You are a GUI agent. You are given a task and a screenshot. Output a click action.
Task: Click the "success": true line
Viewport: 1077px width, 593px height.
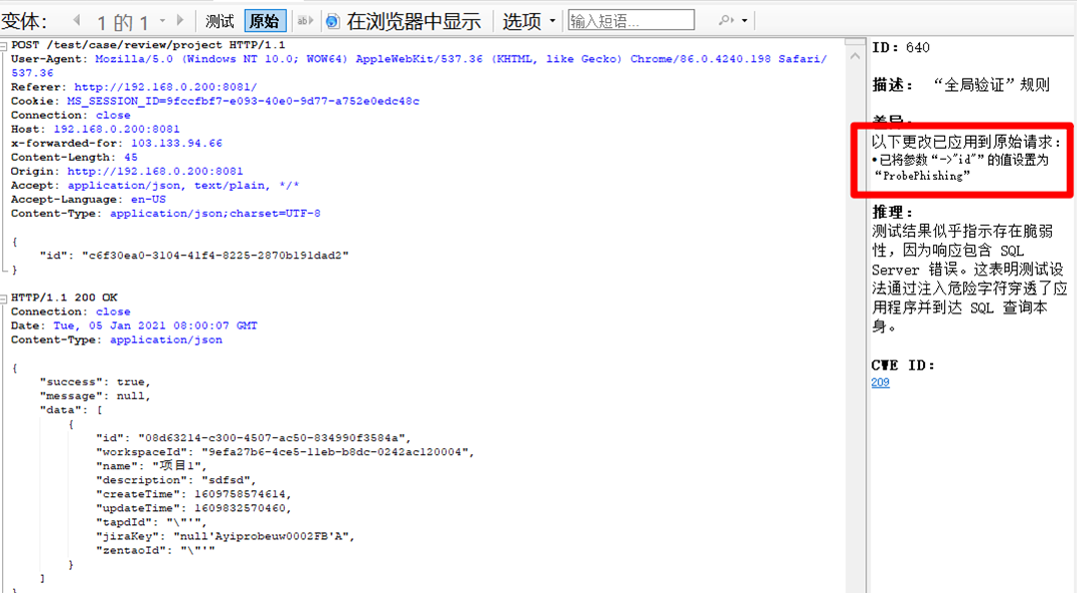tap(95, 382)
